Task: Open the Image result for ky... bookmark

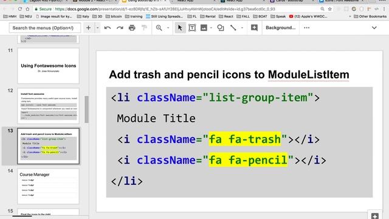Action: [54, 16]
